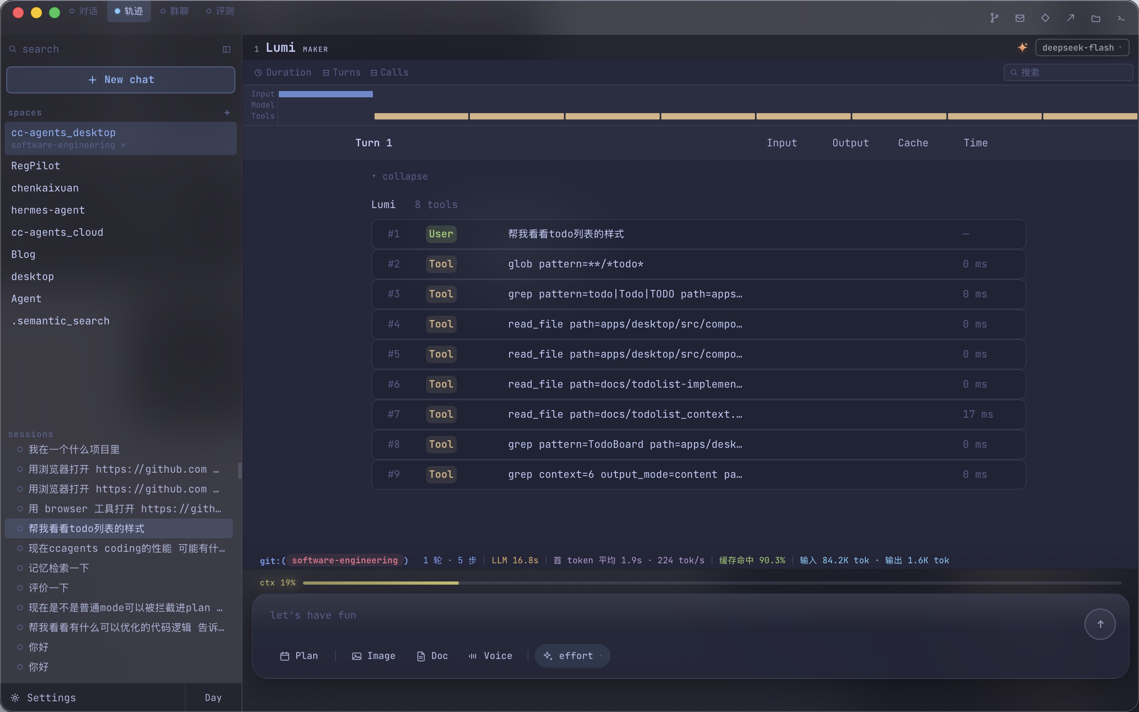Image resolution: width=1139 pixels, height=712 pixels.
Task: Open the deepseek-flash model dropdown
Action: (1082, 47)
